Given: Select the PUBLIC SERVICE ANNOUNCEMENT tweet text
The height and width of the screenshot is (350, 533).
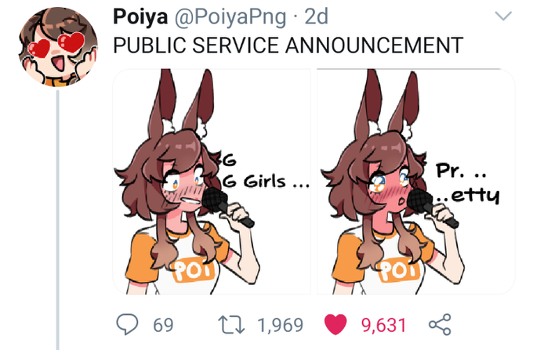Looking at the screenshot, I should click(288, 45).
